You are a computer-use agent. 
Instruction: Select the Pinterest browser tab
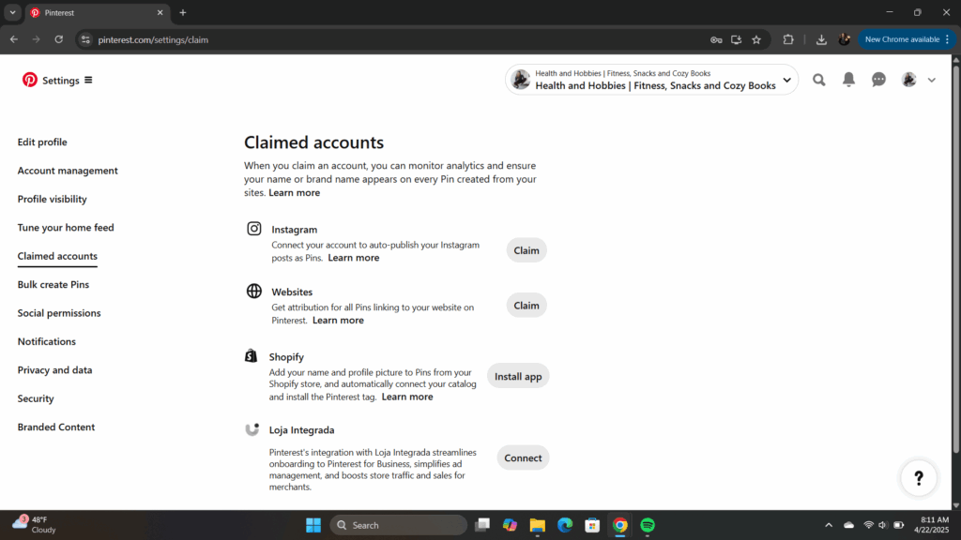[97, 12]
